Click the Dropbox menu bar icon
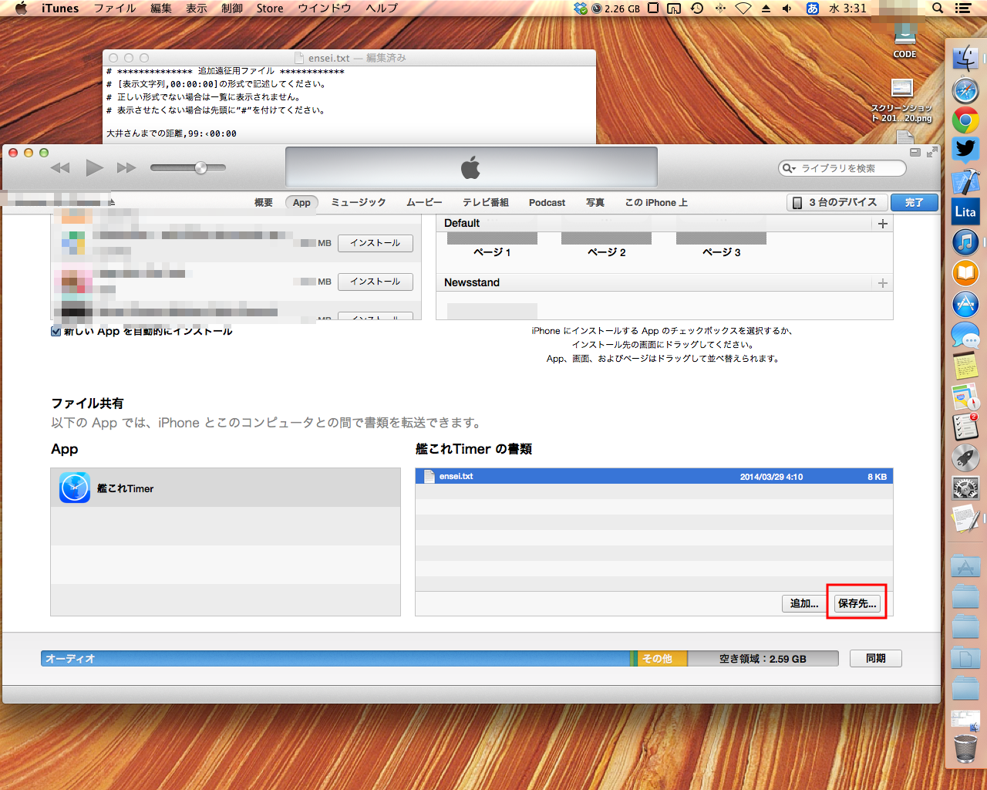This screenshot has height=790, width=987. click(581, 8)
